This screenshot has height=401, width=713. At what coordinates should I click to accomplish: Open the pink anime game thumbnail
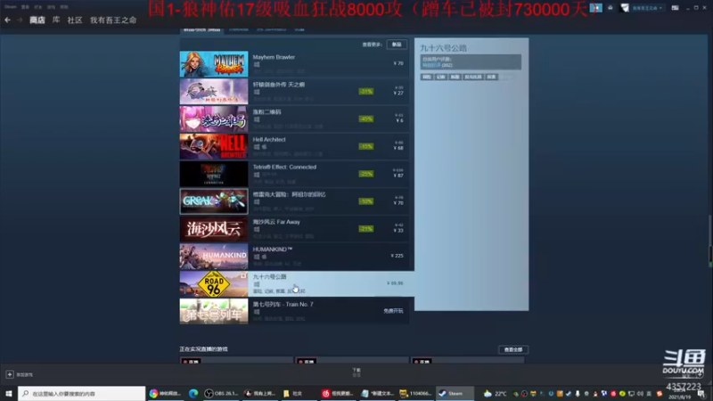click(x=214, y=119)
